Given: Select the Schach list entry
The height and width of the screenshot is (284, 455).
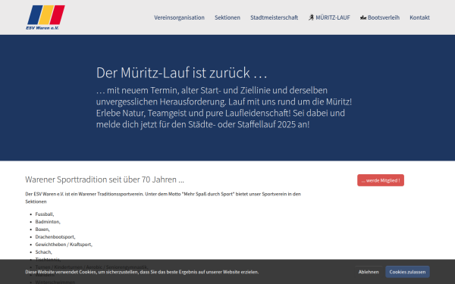Looking at the screenshot, I should 43,252.
